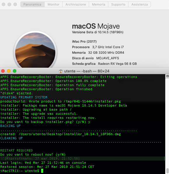Click the 'Scheda grafica' label in About window
Screen dimensions: 169x174
tap(84, 64)
